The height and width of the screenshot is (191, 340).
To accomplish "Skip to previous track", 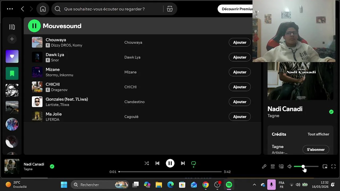I will click(157, 163).
